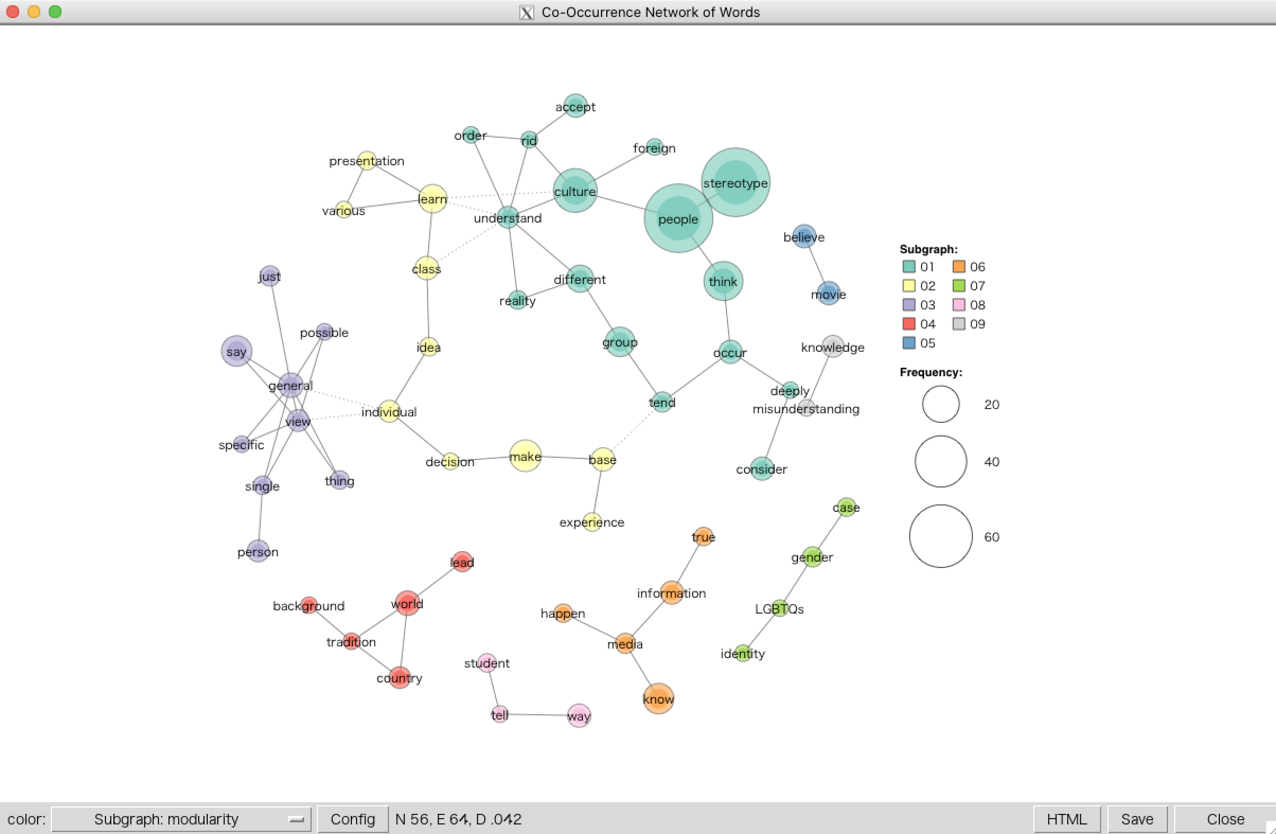
Task: Click the teal Subgraph 01 legend swatch
Action: click(909, 267)
